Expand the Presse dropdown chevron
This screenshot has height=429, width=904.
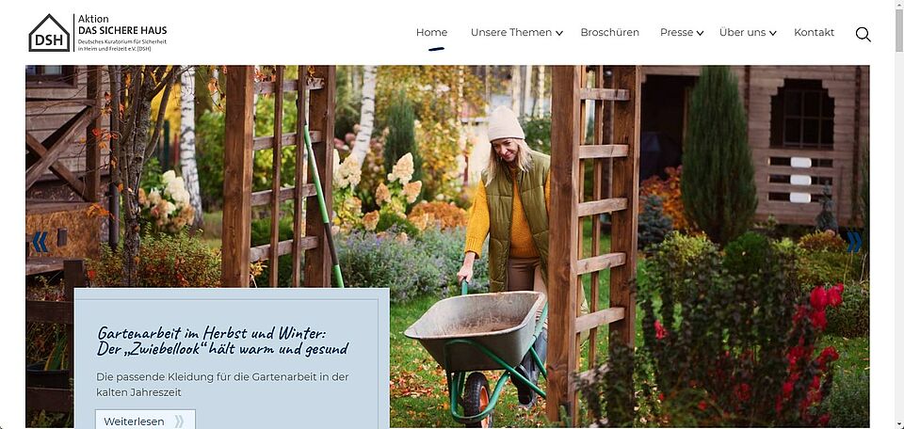pyautogui.click(x=700, y=34)
